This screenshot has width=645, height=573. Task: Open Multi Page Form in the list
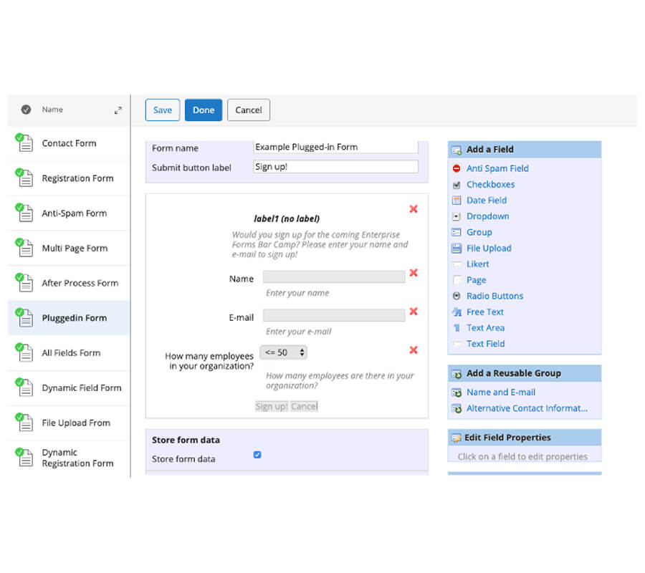tap(69, 248)
